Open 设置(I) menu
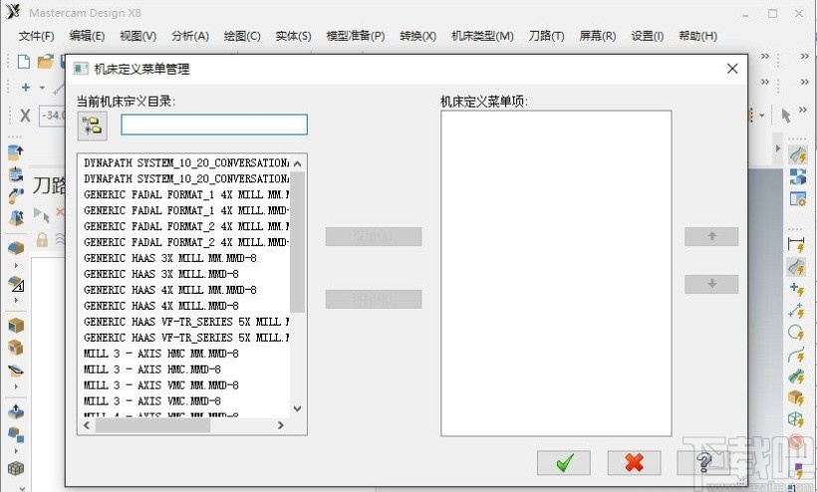The height and width of the screenshot is (492, 817). click(648, 36)
